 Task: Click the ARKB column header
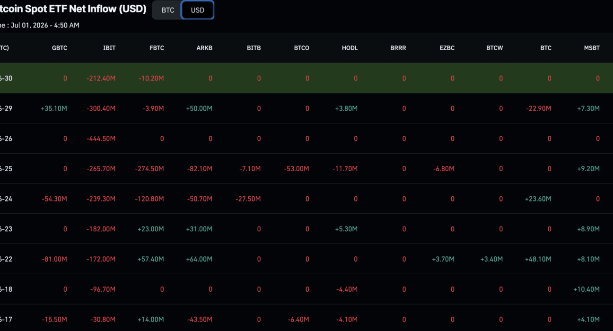point(204,48)
